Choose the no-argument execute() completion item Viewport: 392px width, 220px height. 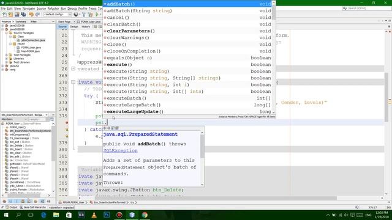click(x=187, y=65)
